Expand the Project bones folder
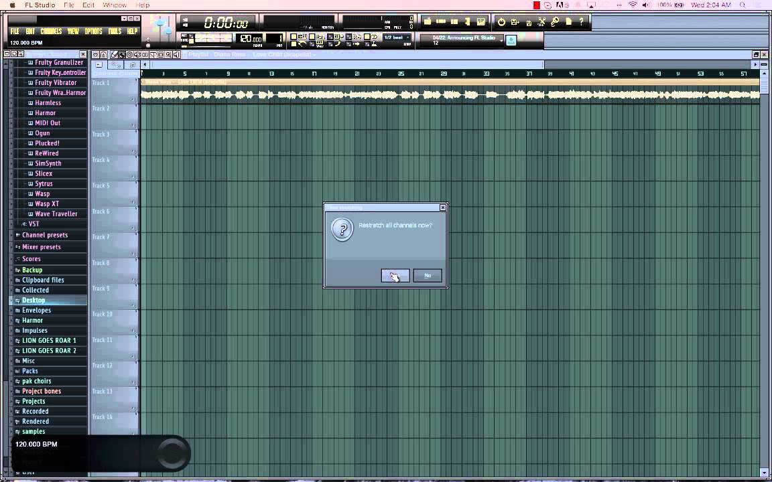Screen dimensions: 772x482 (42, 391)
